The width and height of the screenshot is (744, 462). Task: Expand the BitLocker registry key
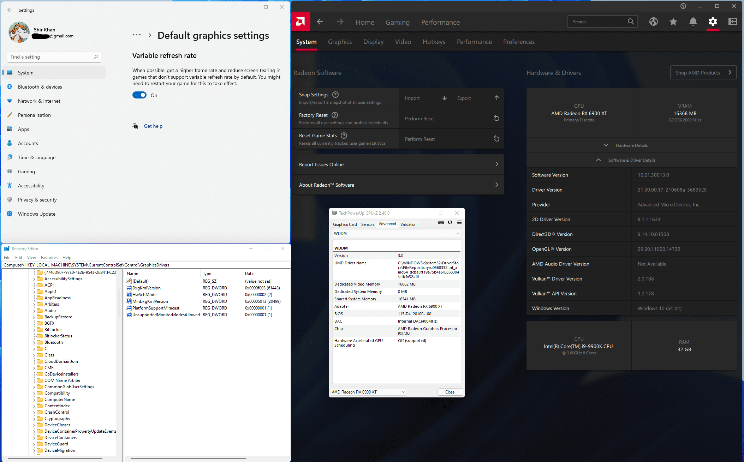click(x=34, y=330)
